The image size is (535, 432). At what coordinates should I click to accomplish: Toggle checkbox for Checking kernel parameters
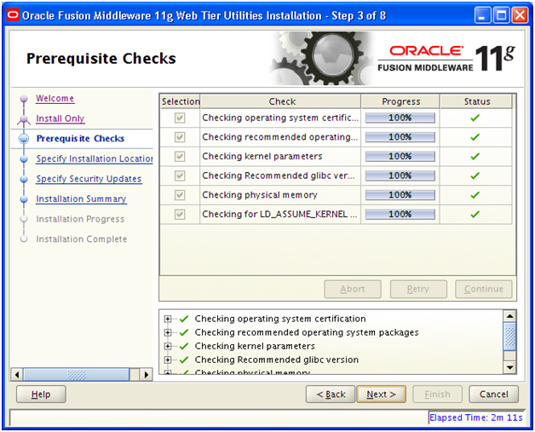click(180, 157)
